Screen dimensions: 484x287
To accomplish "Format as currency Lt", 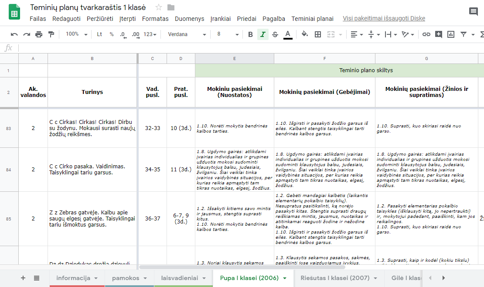I will [99, 34].
